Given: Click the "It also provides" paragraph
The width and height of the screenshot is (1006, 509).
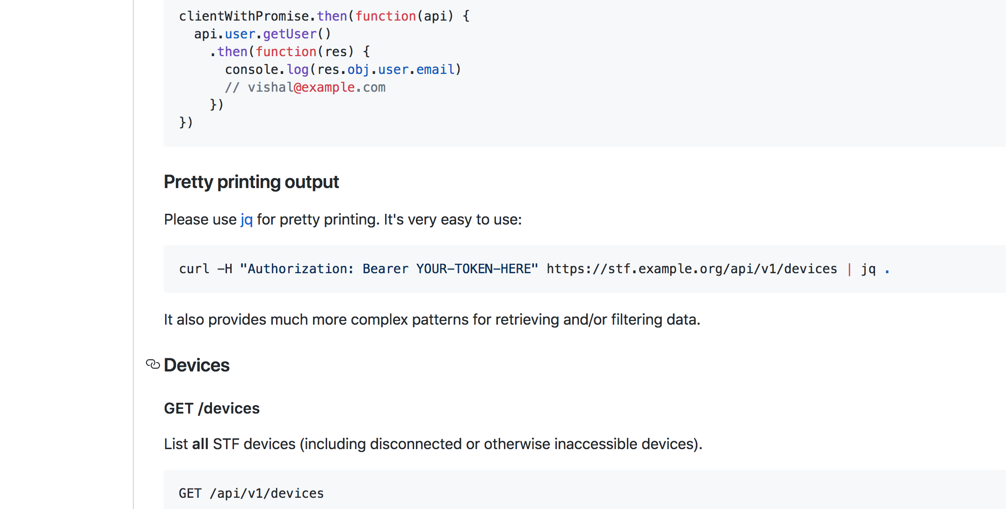Looking at the screenshot, I should click(x=431, y=320).
